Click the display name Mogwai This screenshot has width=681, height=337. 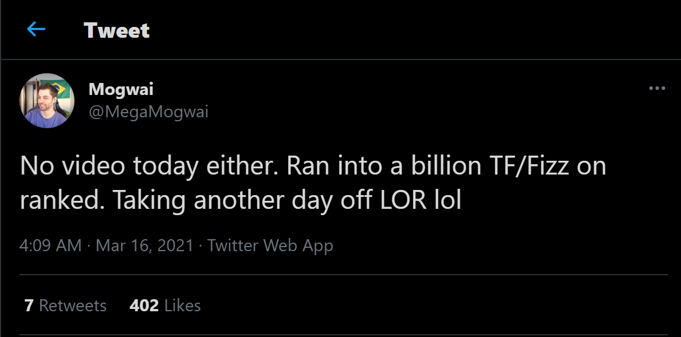click(121, 89)
